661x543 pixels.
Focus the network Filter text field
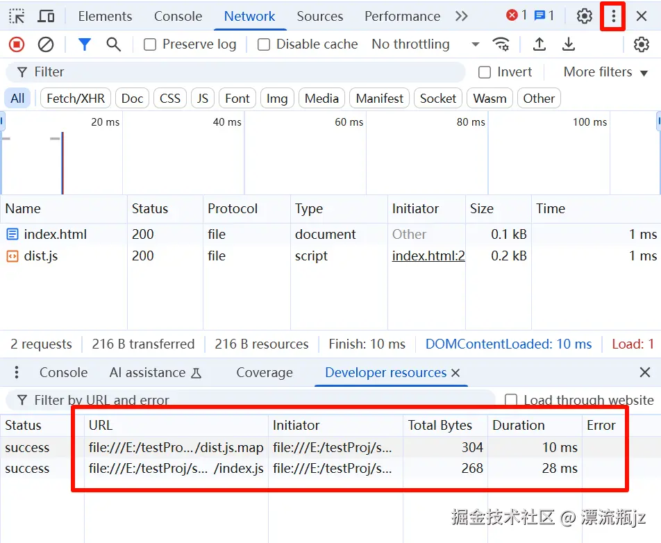coord(235,72)
